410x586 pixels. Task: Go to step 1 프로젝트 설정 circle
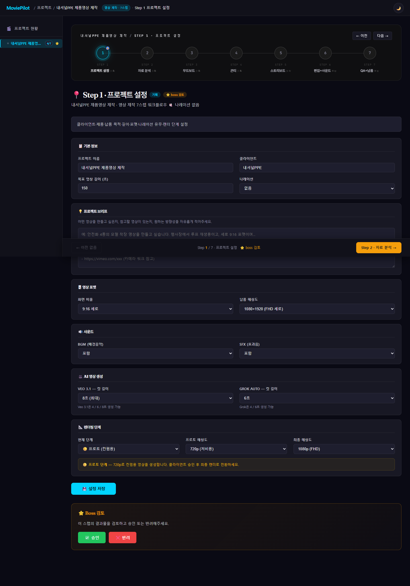(103, 53)
